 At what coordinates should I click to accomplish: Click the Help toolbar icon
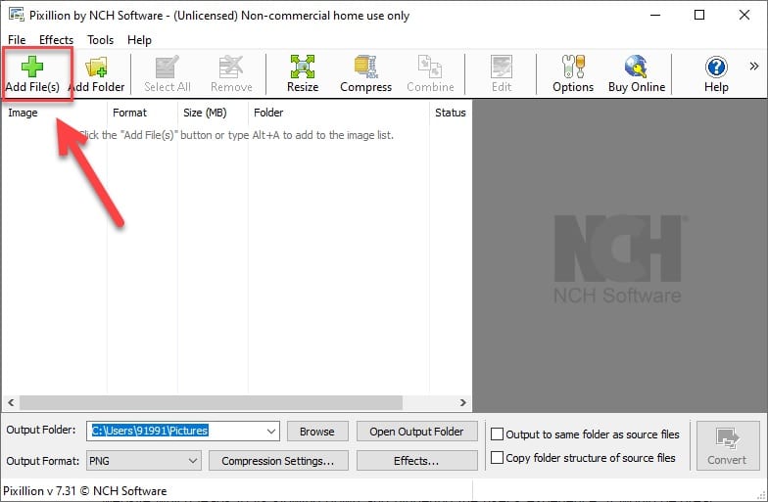point(716,74)
